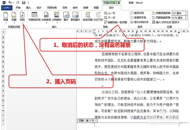Open the 设计 tab next to 插入
This screenshot has width=190, height=130.
coord(39,8)
